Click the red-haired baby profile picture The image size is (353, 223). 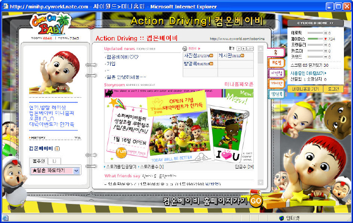point(55,72)
